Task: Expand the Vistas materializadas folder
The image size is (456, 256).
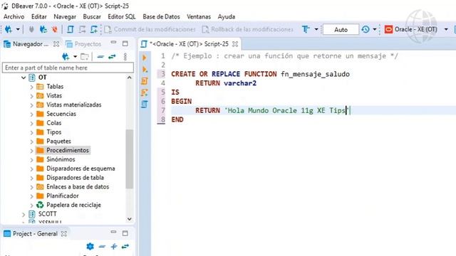Action: click(x=31, y=105)
